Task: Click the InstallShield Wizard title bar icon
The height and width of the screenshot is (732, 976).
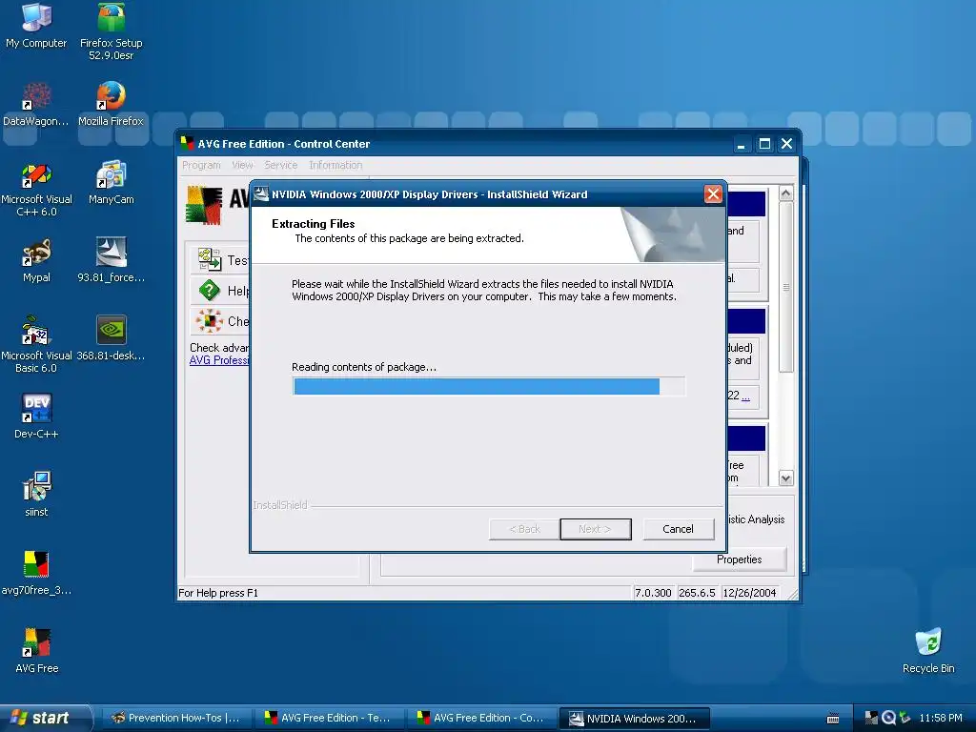Action: pyautogui.click(x=261, y=194)
